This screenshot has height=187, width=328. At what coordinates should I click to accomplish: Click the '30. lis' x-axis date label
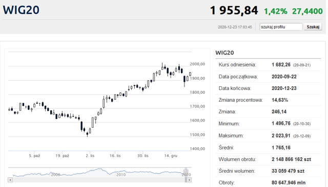[143, 156]
